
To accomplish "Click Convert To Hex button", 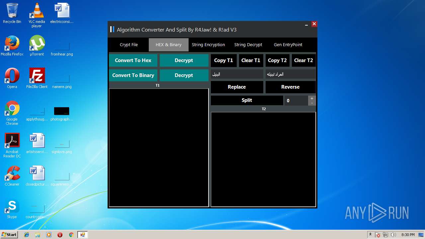I will (133, 60).
